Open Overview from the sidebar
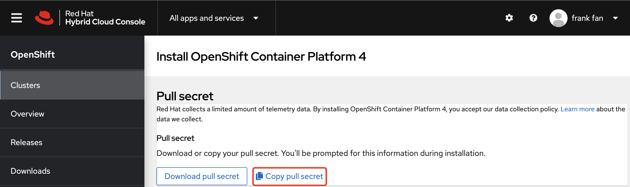This screenshot has height=187, width=630. click(27, 114)
